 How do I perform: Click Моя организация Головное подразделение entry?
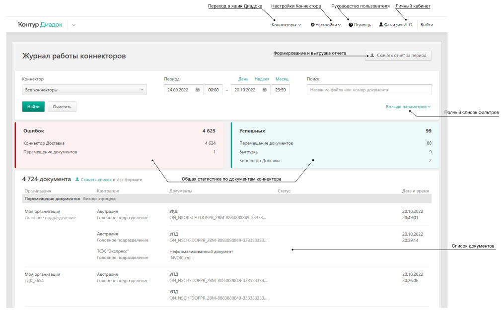(50, 214)
